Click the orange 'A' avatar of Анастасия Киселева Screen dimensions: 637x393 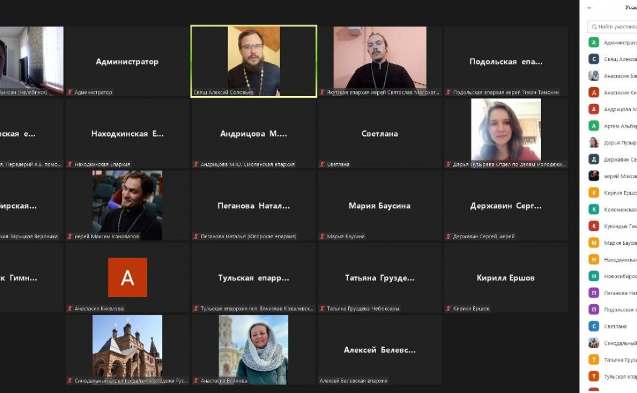tap(127, 277)
